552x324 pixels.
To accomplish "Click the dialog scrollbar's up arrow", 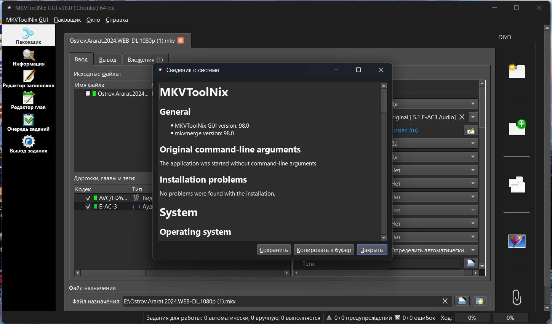I will coord(384,85).
